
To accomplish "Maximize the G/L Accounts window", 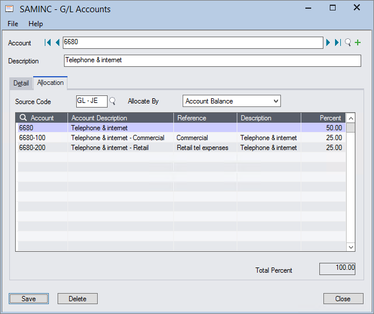I will click(333, 8).
